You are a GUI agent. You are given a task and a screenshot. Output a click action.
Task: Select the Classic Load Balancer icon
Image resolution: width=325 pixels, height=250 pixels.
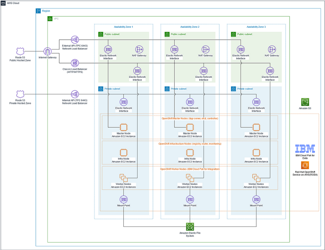[75, 63]
